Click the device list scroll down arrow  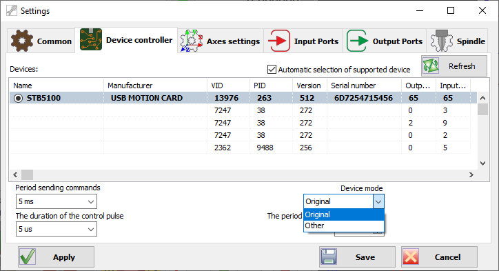click(x=482, y=163)
